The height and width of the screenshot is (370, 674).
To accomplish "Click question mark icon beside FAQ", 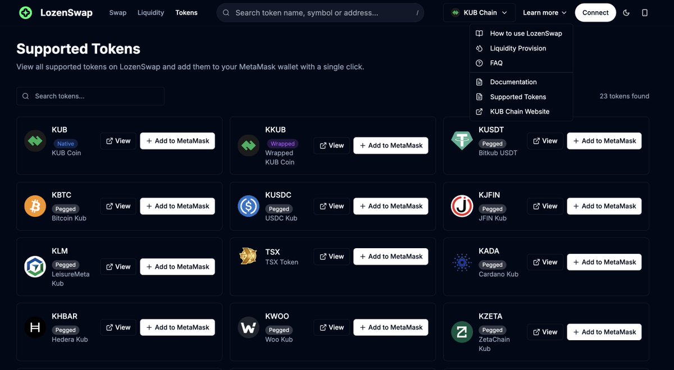I will tap(479, 63).
